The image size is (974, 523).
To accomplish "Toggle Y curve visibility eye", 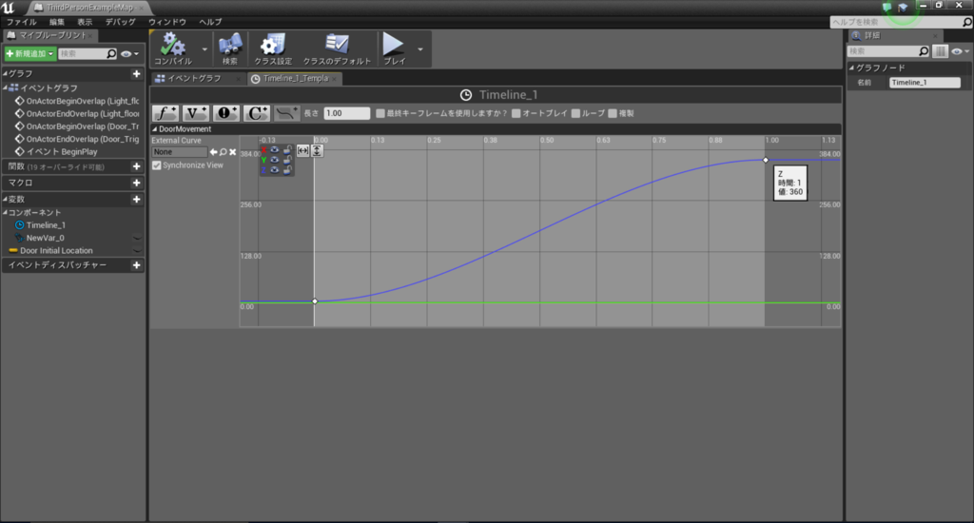I will tap(275, 160).
